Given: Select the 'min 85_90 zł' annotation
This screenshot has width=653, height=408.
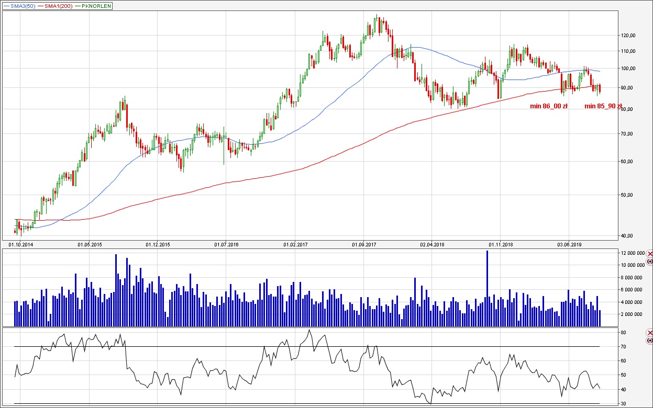Looking at the screenshot, I should click(602, 106).
